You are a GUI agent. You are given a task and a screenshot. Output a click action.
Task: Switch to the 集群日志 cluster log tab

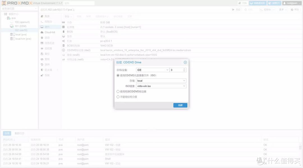pyautogui.click(x=20, y=133)
